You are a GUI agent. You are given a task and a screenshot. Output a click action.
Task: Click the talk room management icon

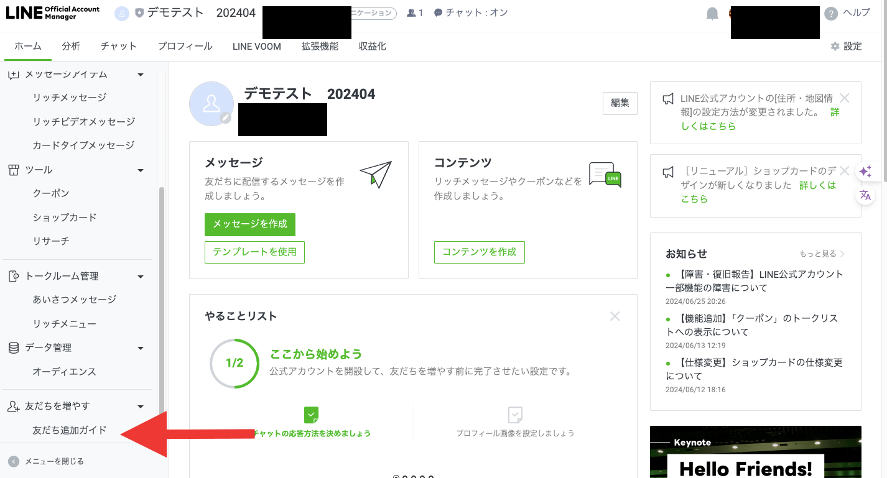click(x=14, y=276)
